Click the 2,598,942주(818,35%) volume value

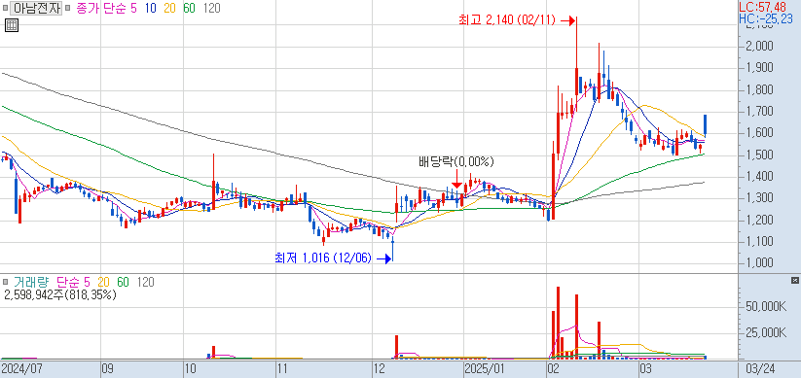[60, 294]
